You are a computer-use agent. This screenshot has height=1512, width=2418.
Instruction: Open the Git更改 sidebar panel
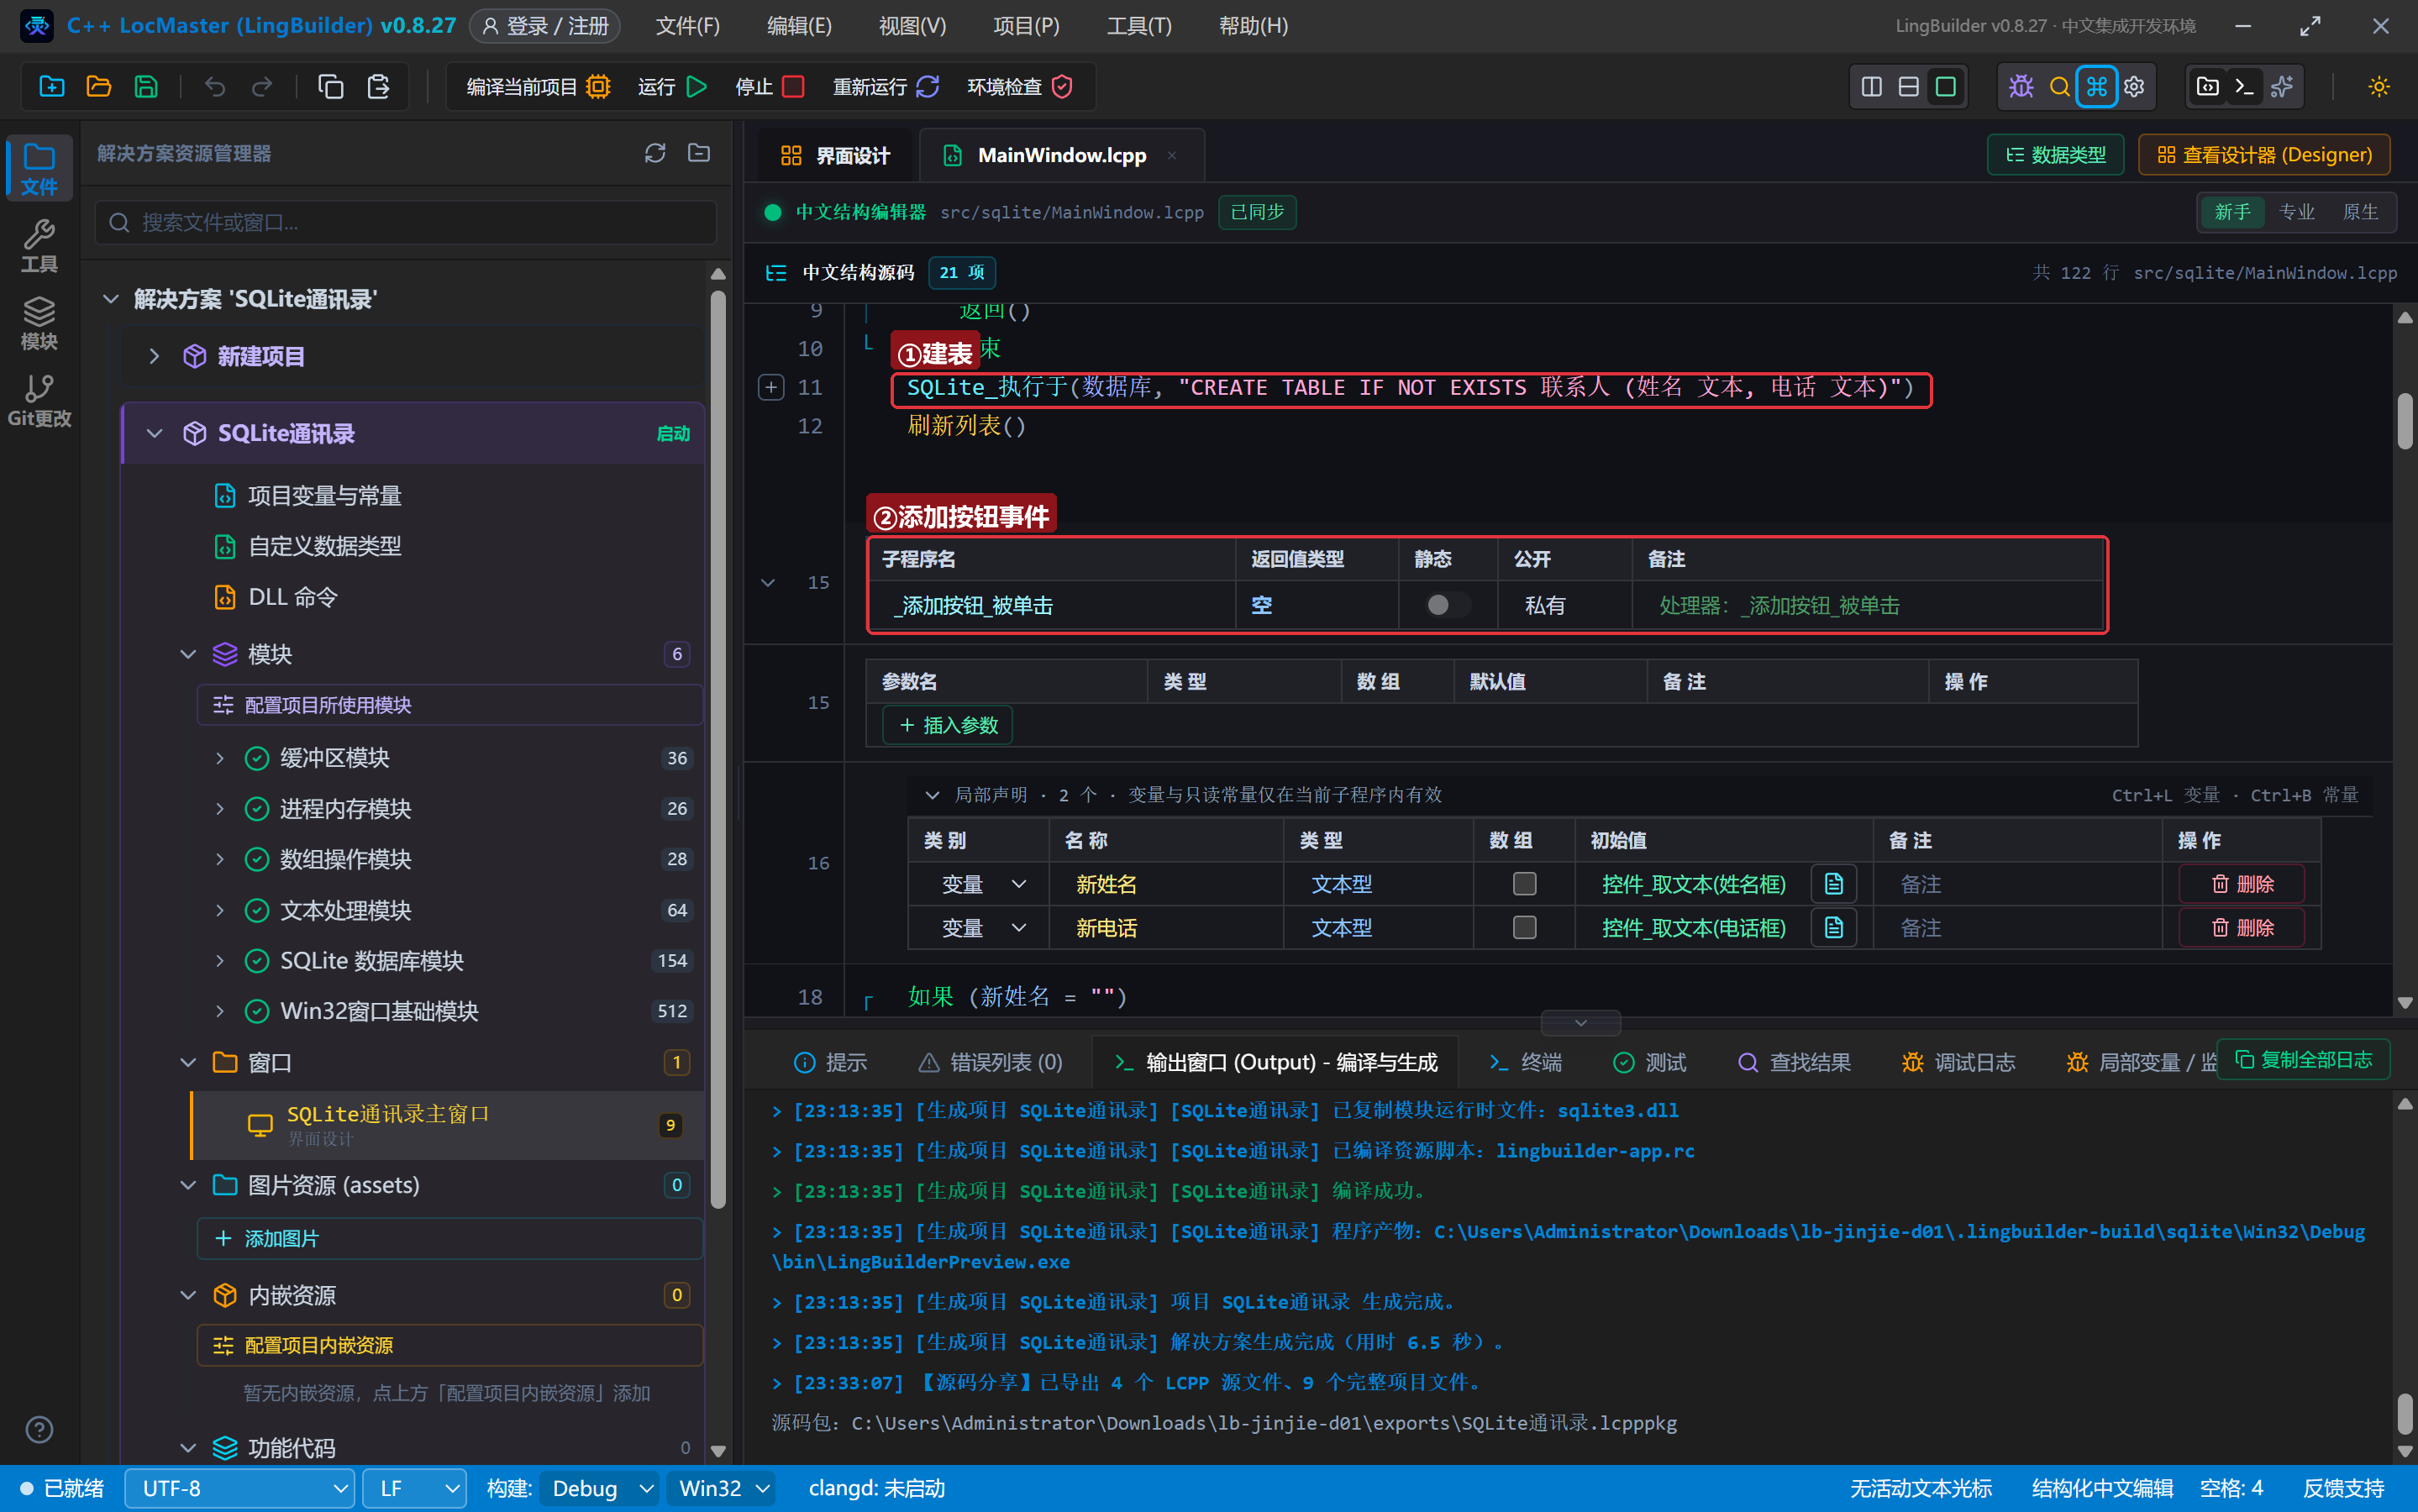(39, 400)
